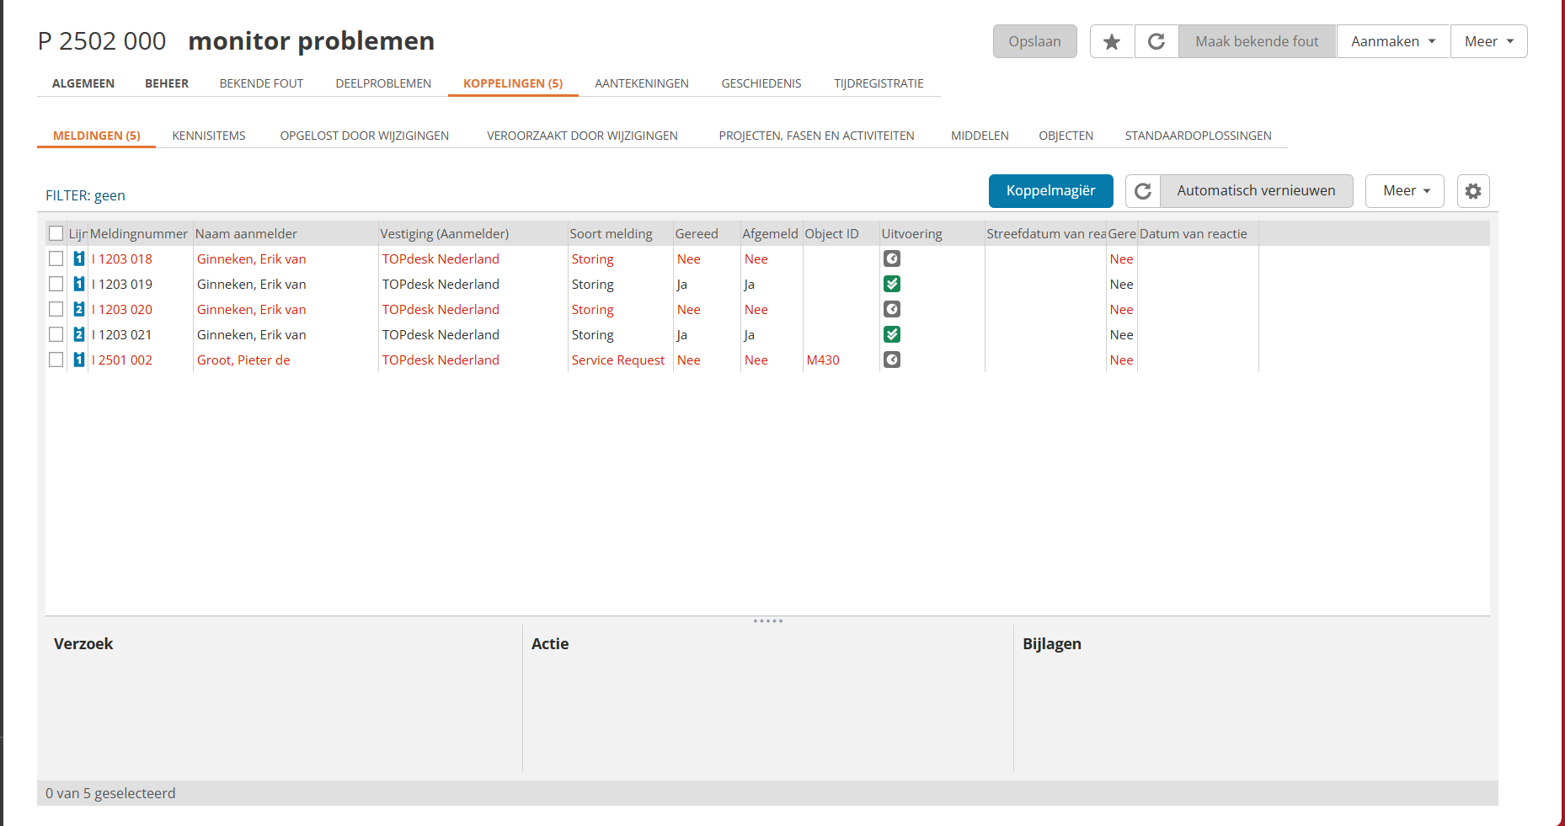Open the Kennisitems sub-tab
The height and width of the screenshot is (826, 1565).
point(209,136)
